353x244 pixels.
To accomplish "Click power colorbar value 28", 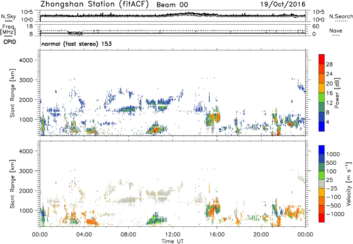I will point(329,64).
